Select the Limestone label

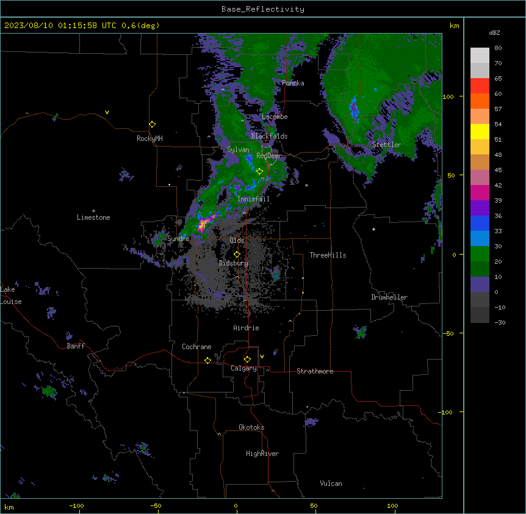[93, 217]
